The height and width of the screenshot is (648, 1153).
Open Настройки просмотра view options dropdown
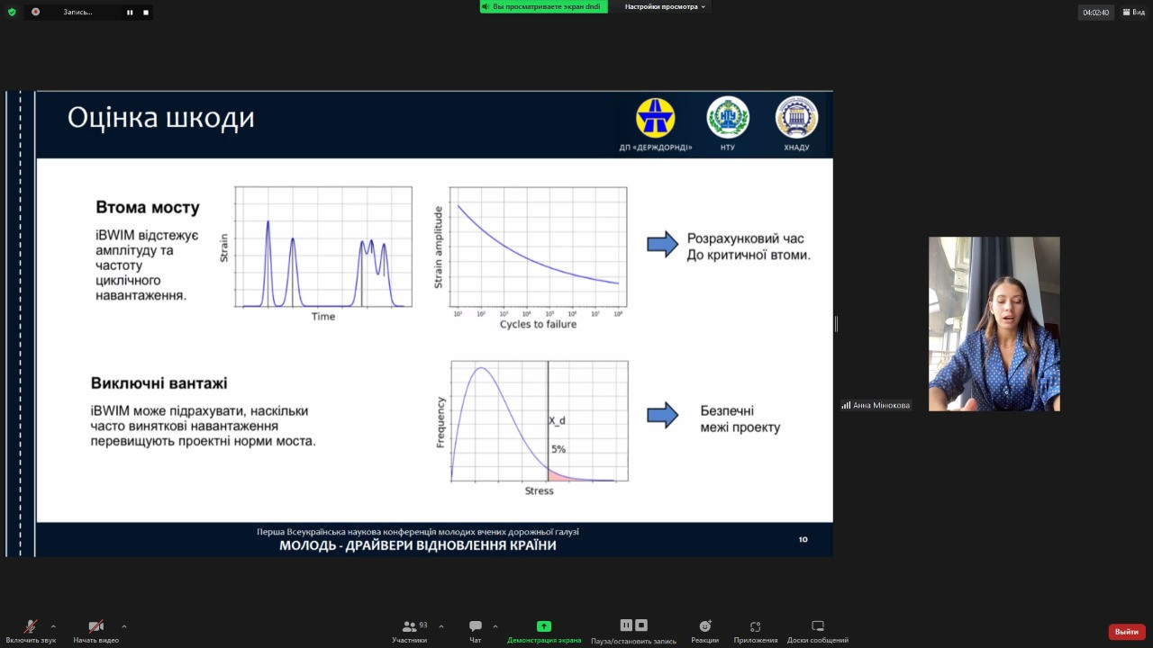tap(665, 6)
